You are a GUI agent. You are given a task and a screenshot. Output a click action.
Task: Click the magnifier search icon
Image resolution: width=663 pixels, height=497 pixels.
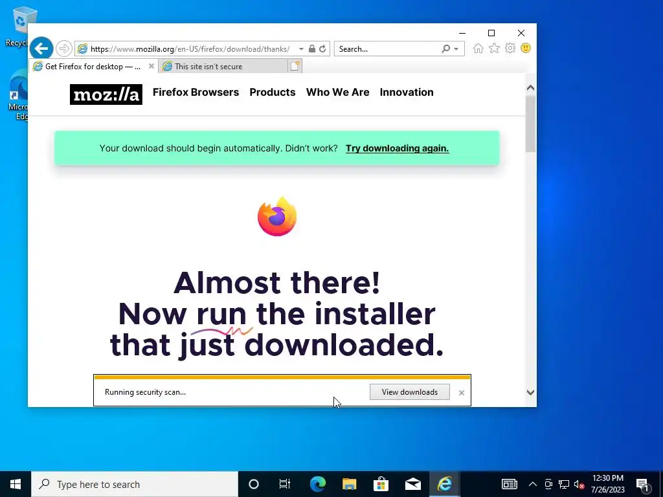[445, 49]
